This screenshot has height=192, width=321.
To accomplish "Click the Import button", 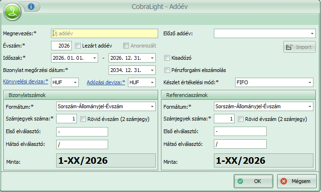I will click(299, 47).
